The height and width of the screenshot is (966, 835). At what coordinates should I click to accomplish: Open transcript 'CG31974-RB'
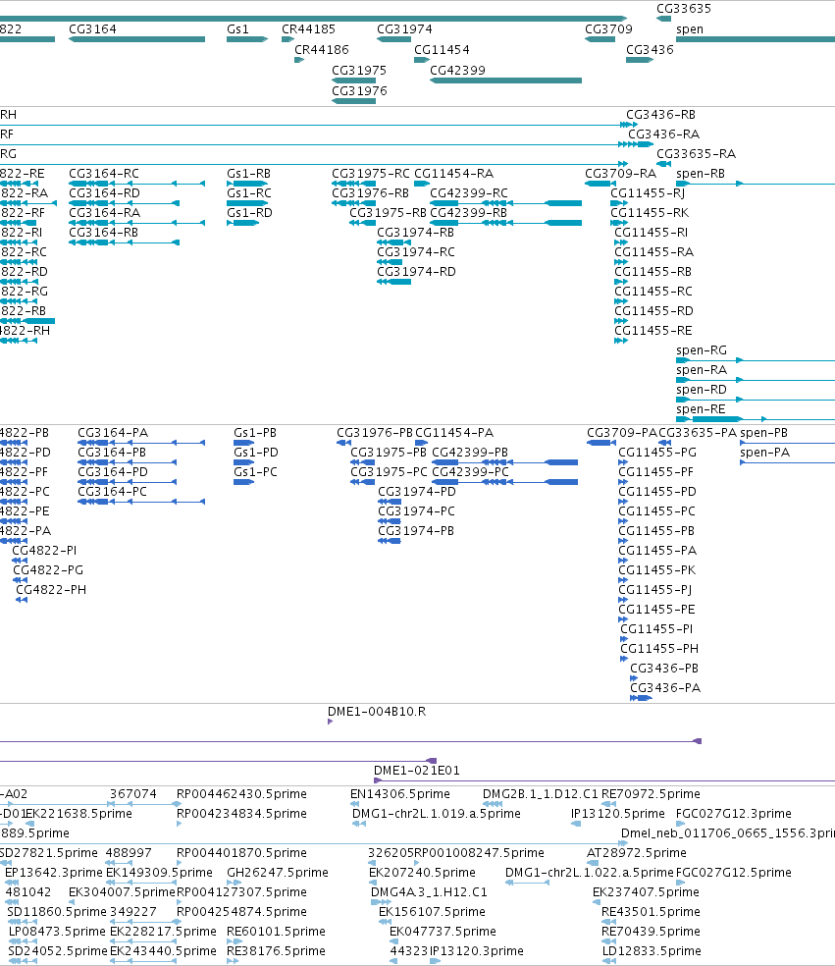[416, 233]
